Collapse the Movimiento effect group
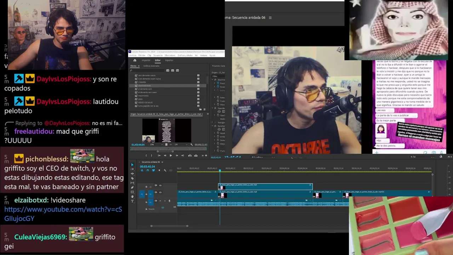The image size is (453, 255). (x=212, y=79)
